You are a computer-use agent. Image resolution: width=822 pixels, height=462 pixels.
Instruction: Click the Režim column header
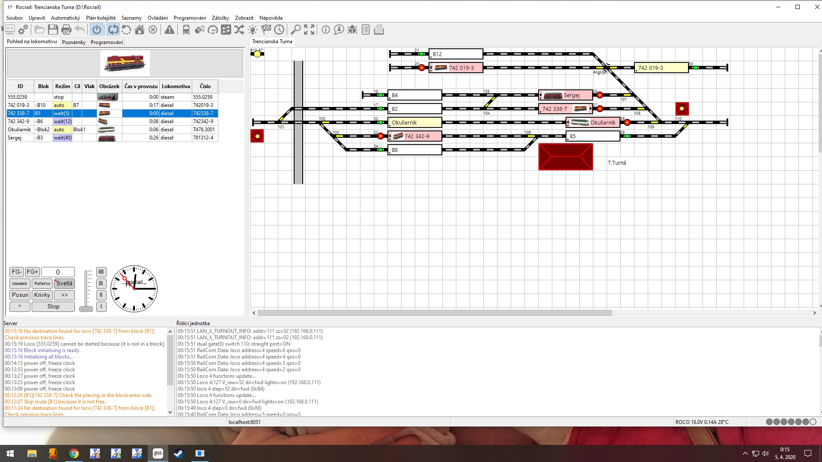[x=63, y=86]
